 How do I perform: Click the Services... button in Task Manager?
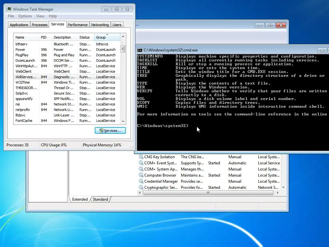coord(111,131)
